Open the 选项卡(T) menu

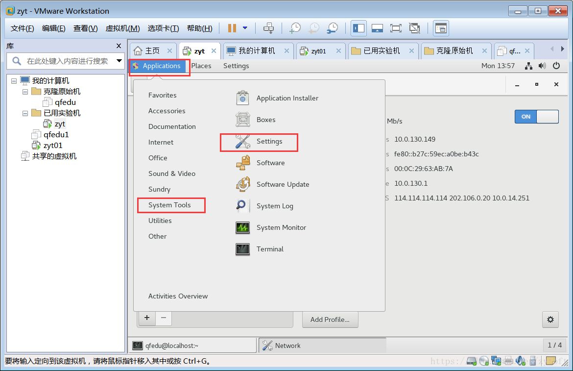(x=164, y=28)
